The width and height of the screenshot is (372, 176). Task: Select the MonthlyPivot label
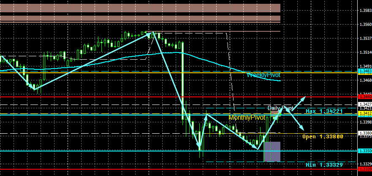247,117
